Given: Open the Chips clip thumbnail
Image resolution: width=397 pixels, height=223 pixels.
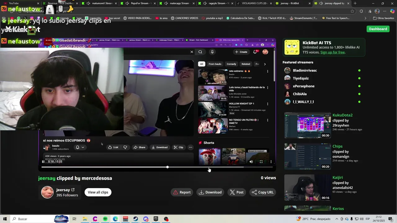Looking at the screenshot, I should tap(308, 156).
